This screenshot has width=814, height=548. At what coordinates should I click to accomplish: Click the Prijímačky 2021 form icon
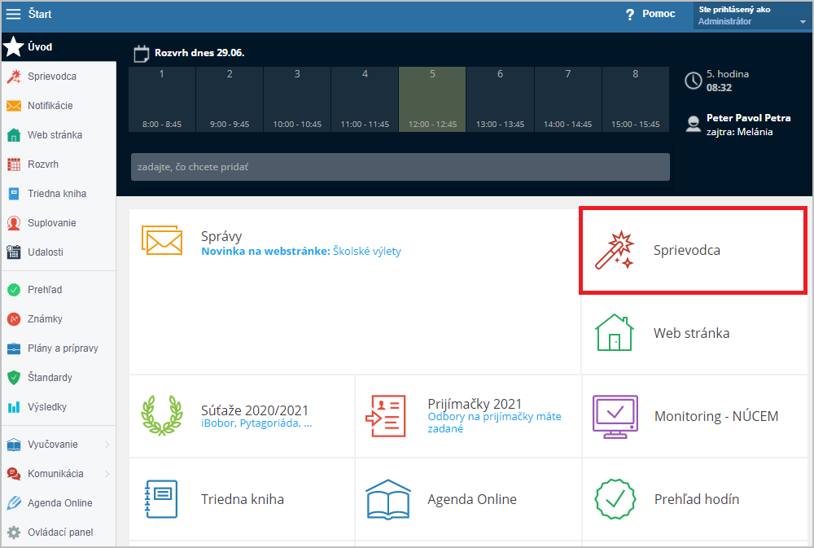coord(385,416)
